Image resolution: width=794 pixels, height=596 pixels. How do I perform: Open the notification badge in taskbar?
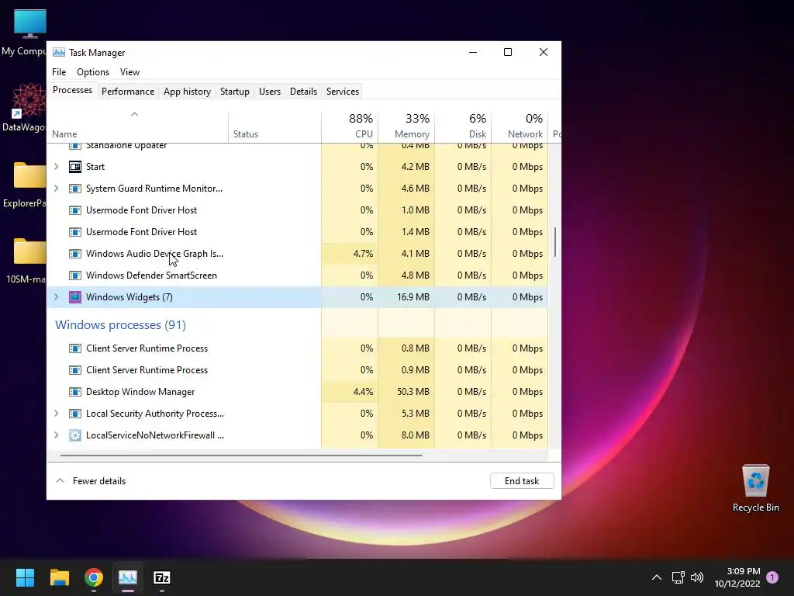772,577
